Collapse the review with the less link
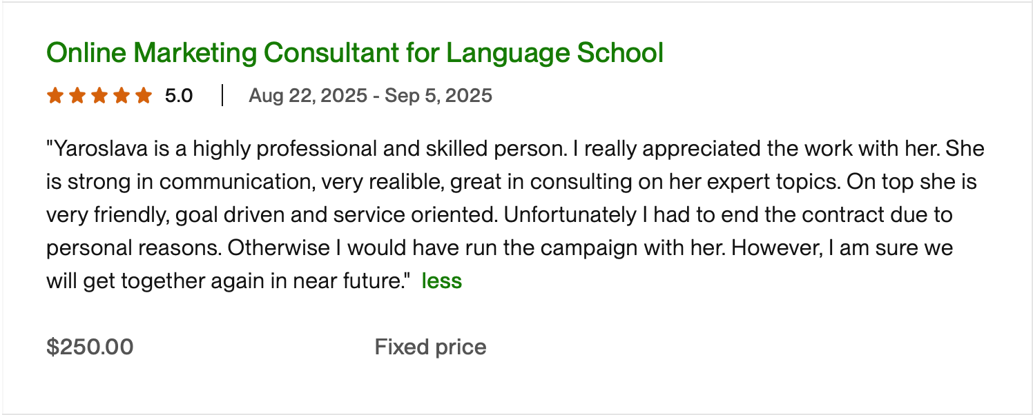 point(441,281)
